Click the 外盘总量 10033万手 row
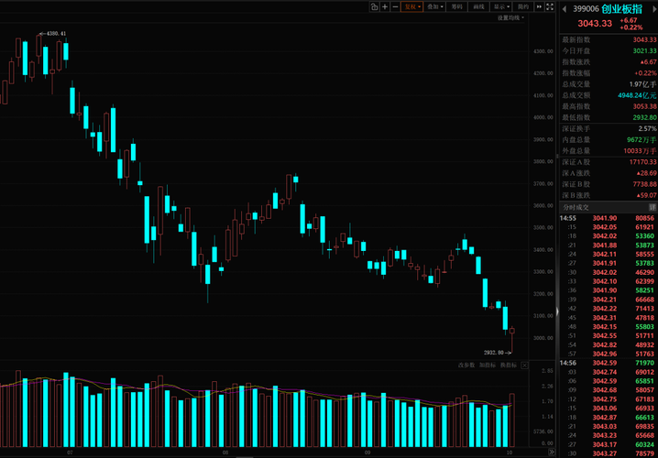The image size is (658, 458). tap(609, 150)
